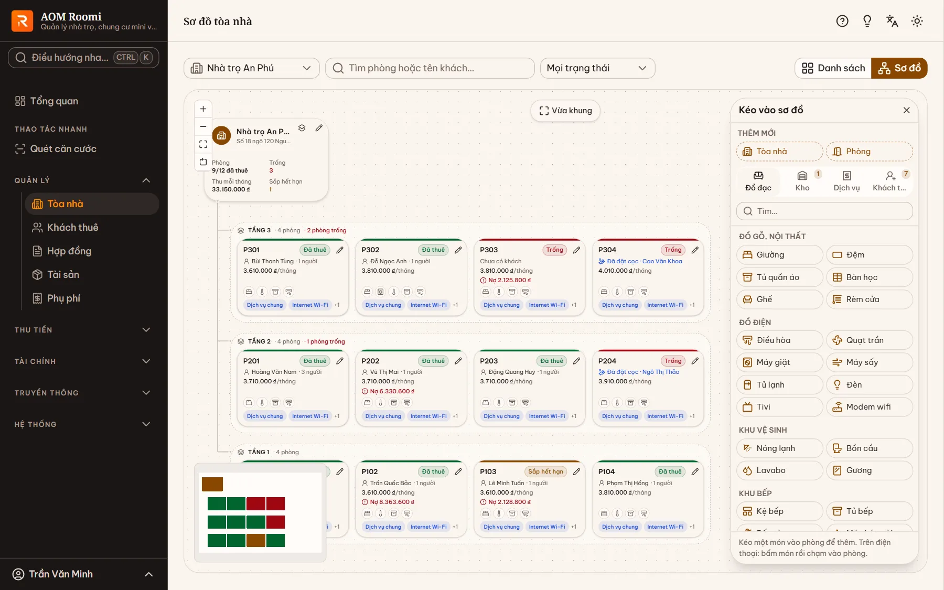Image resolution: width=944 pixels, height=590 pixels.
Task: Edit room P204 with pencil icon
Action: 695,361
